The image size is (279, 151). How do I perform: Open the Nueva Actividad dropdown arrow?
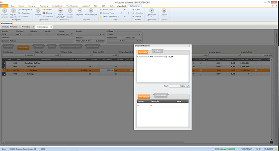pos(64,17)
